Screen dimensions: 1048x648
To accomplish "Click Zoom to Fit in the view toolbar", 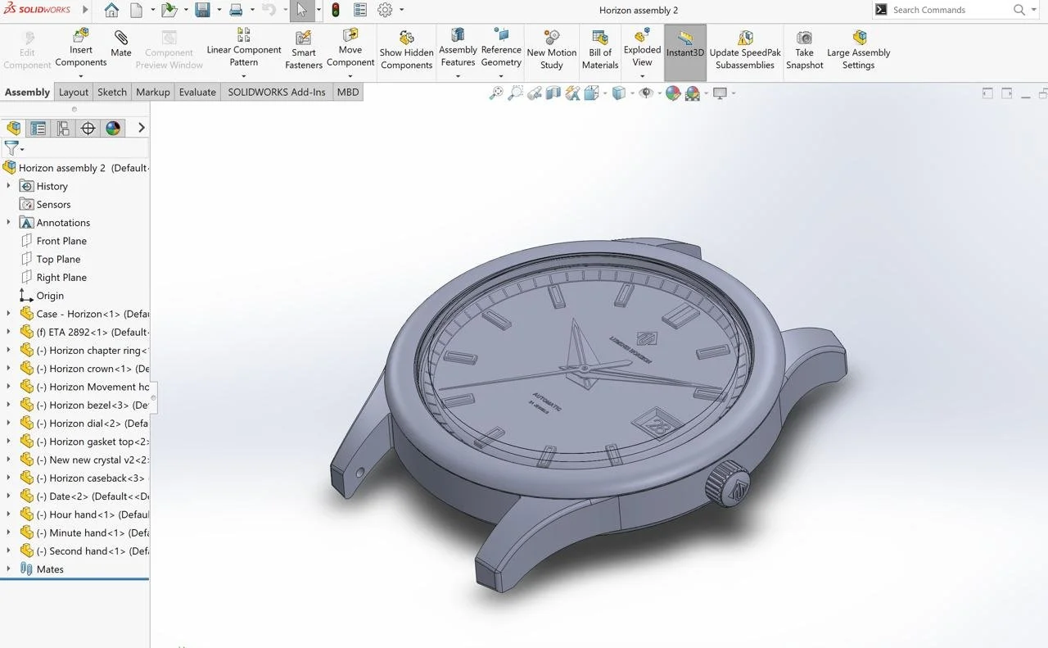I will point(495,93).
